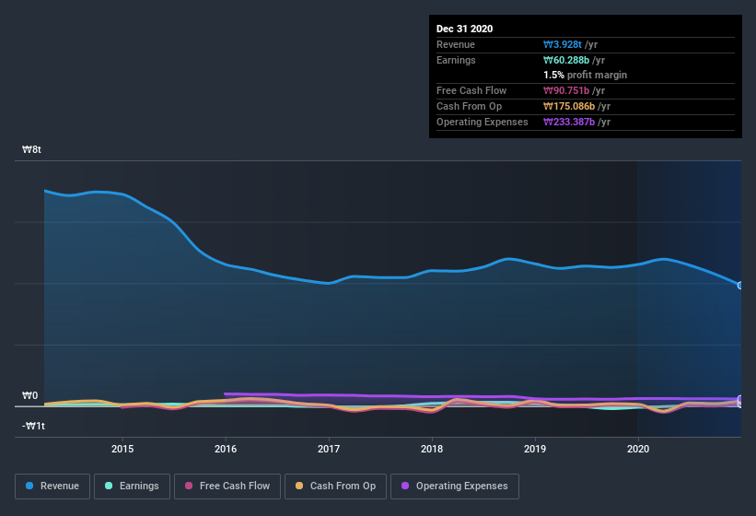Click the 2016 x-axis label
The image size is (756, 516).
[226, 449]
